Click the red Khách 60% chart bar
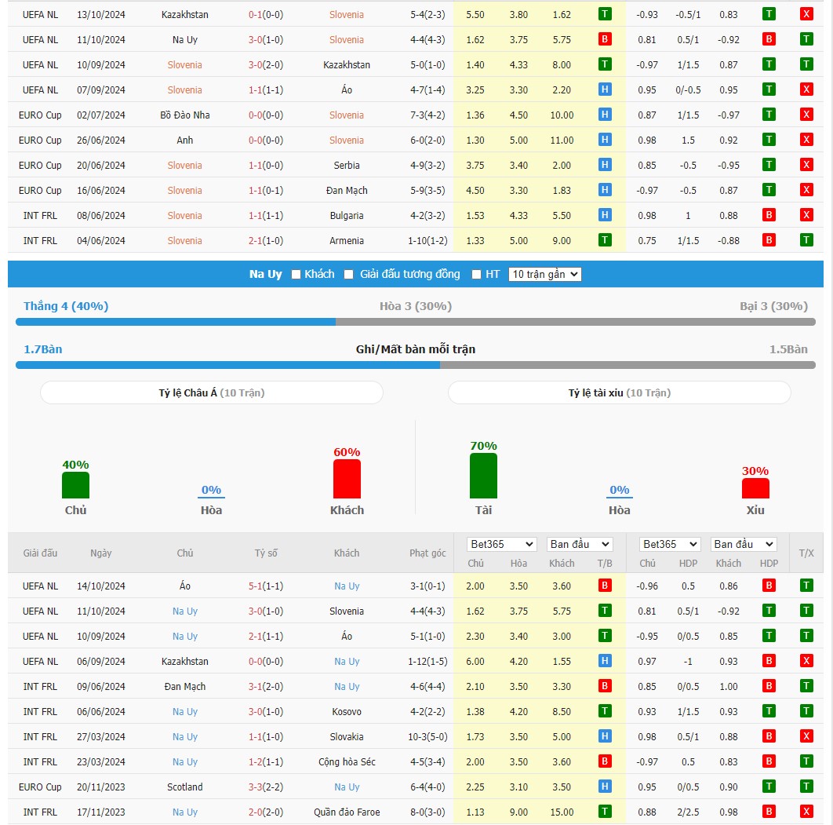This screenshot has width=833, height=825. (x=347, y=479)
